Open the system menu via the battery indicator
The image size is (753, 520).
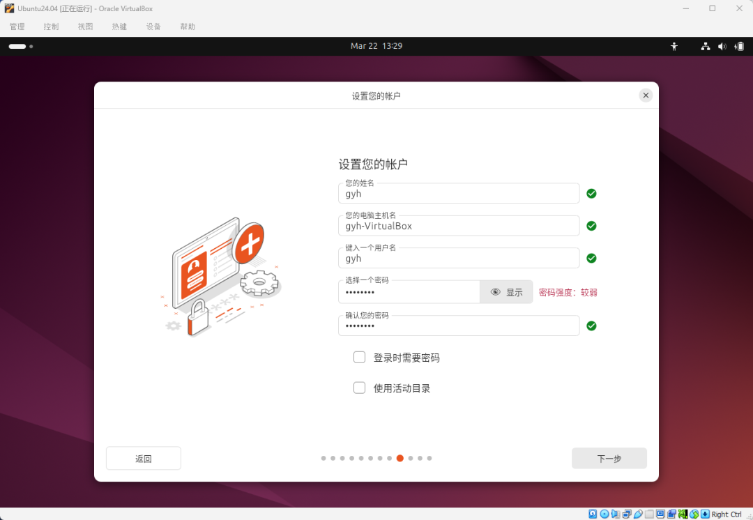click(738, 46)
